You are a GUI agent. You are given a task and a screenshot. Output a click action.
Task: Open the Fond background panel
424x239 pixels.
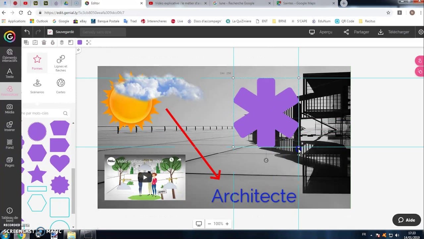(10, 144)
